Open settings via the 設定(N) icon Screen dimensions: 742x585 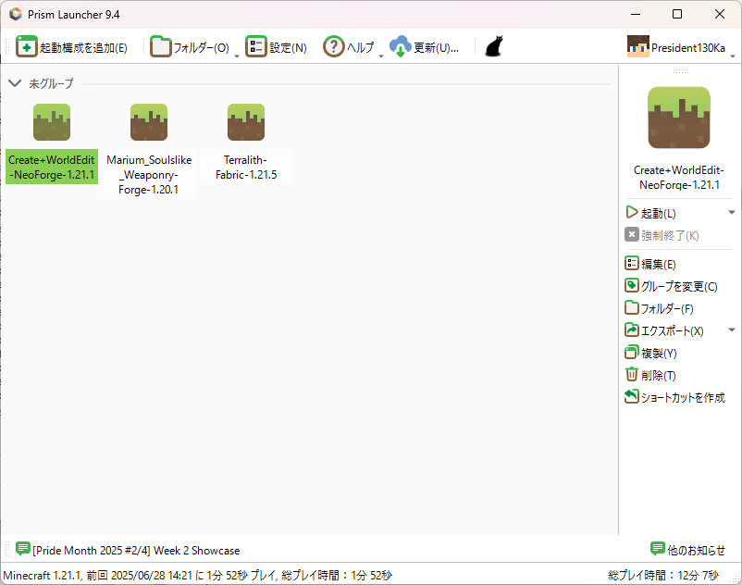pyautogui.click(x=256, y=47)
